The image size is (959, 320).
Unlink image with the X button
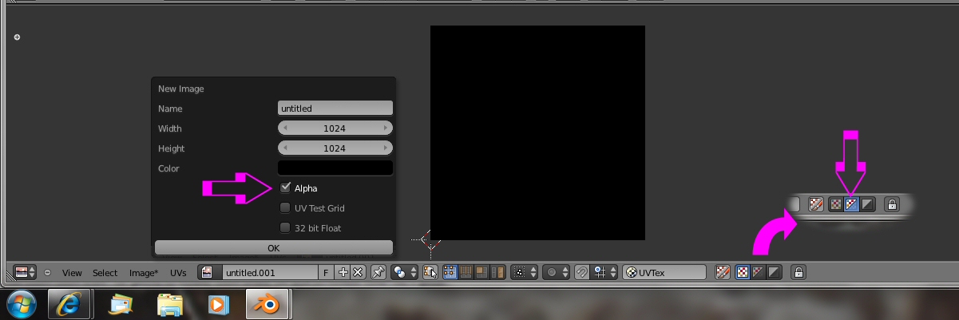(x=358, y=272)
